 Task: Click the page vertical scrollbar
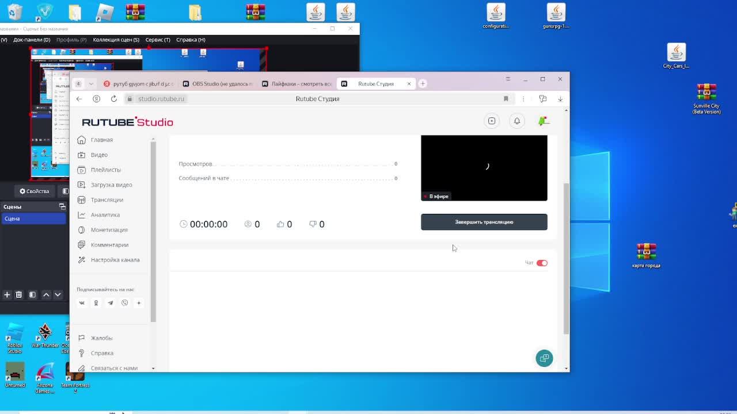click(566, 259)
